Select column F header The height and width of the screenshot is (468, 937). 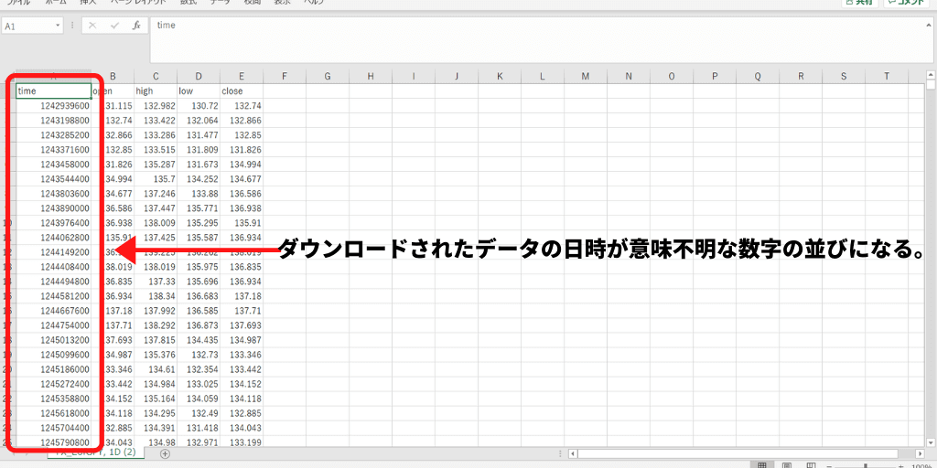(x=285, y=77)
